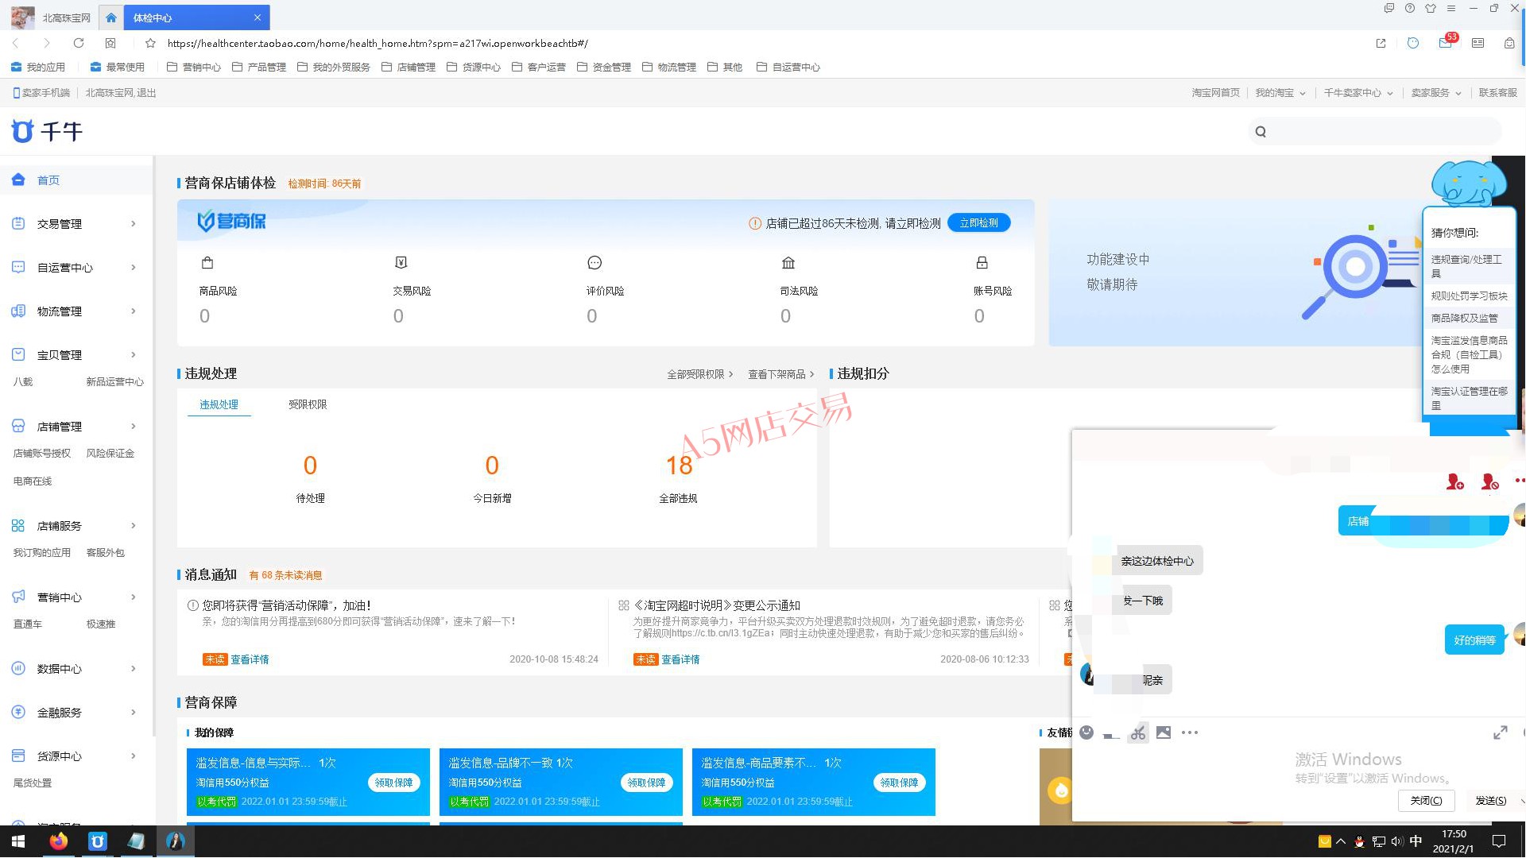The image size is (1526, 858).
Task: Select 违规处理 tab
Action: click(x=219, y=404)
